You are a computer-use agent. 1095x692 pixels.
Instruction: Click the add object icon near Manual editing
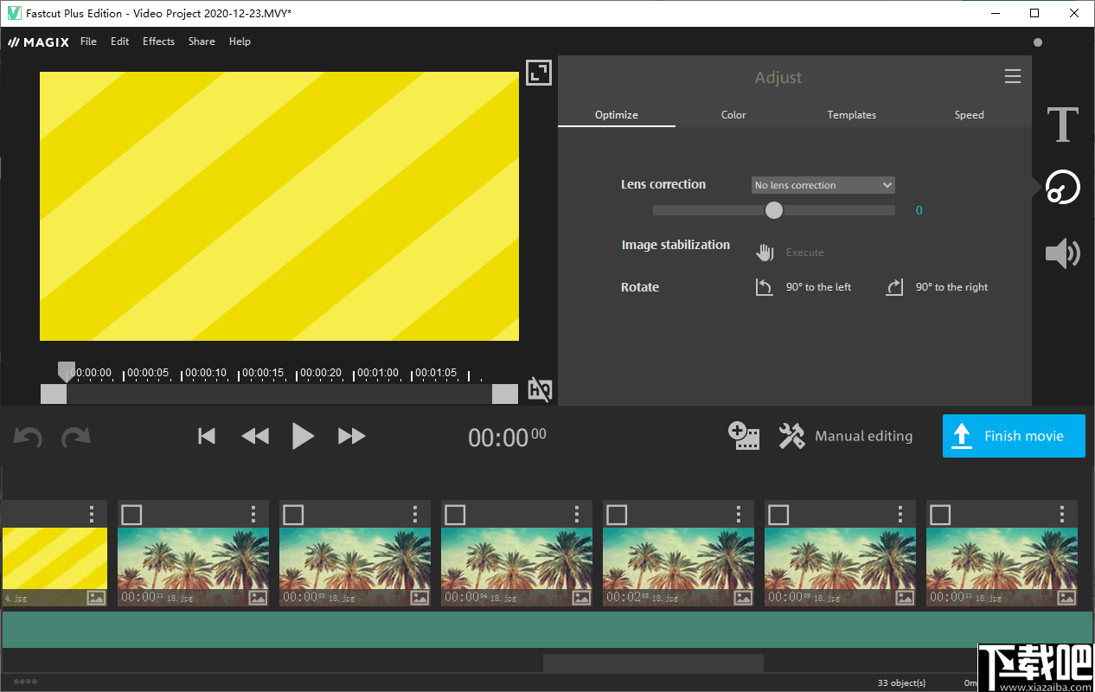(744, 436)
